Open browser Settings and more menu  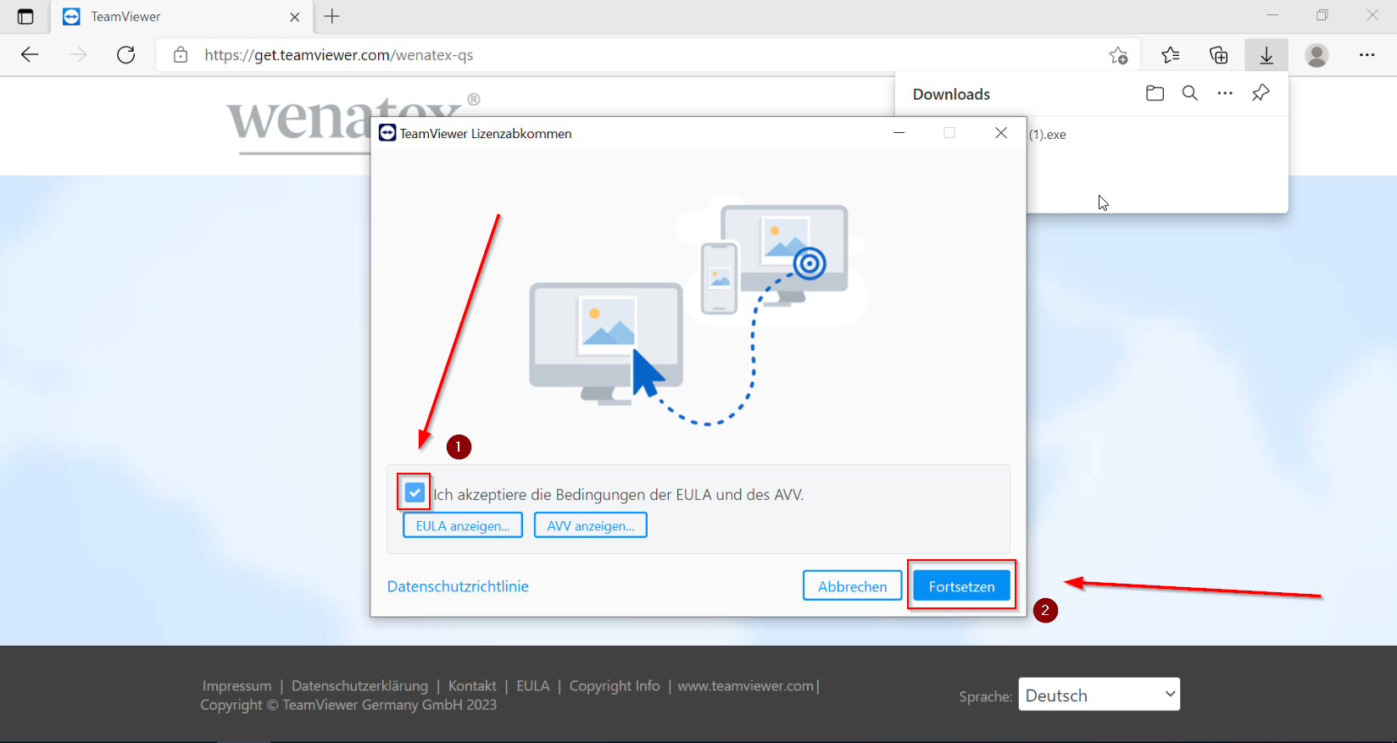tap(1366, 55)
